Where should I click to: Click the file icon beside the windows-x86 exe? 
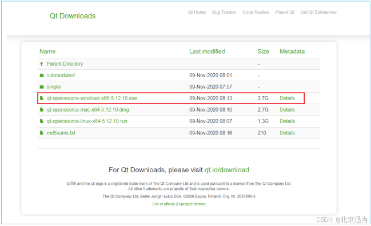click(42, 98)
